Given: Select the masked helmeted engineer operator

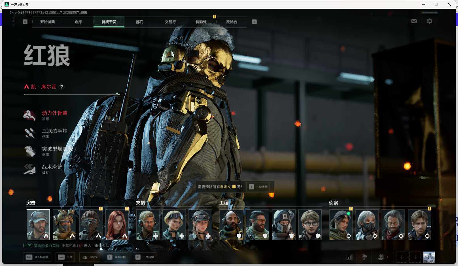Looking at the screenshot, I should [284, 225].
